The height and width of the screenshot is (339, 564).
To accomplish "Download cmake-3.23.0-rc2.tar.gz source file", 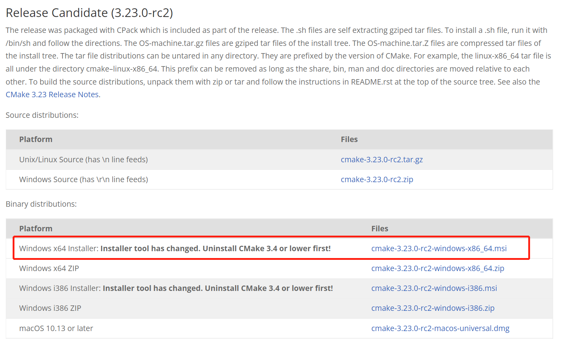I will click(382, 160).
